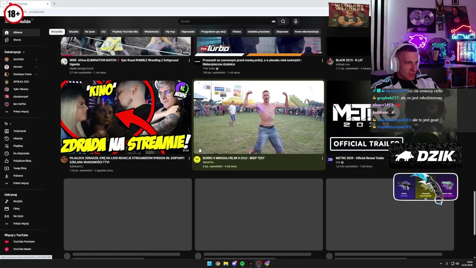Open the olszakumpel subscription
Viewport: 476px width, 268px height.
[x=21, y=97]
